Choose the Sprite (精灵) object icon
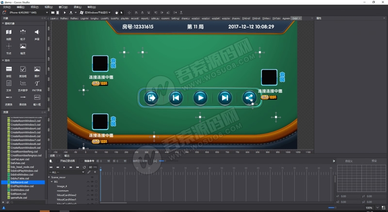Image resolution: width=388 pixels, height=212 pixels. [23, 47]
